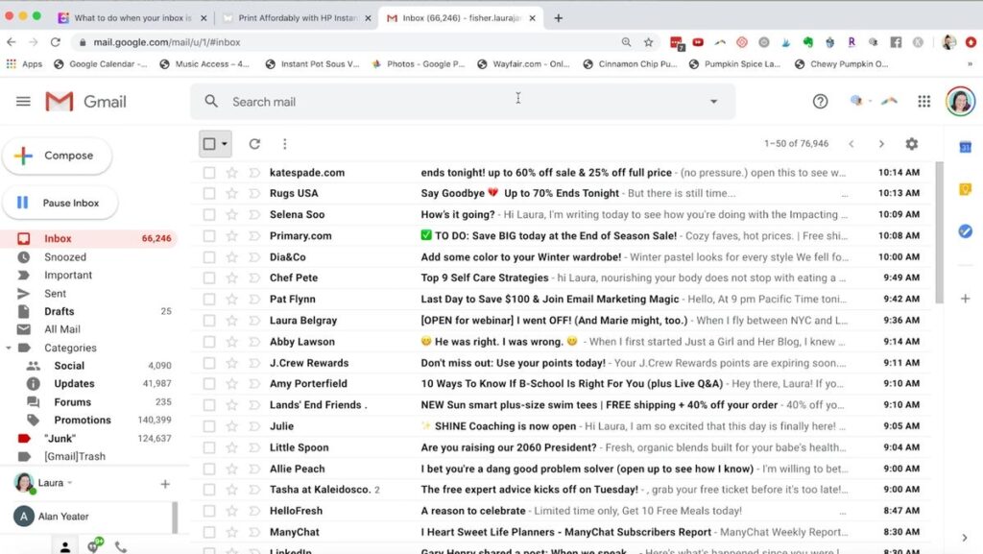Expand hidden bookmarks with the double chevron

click(970, 64)
